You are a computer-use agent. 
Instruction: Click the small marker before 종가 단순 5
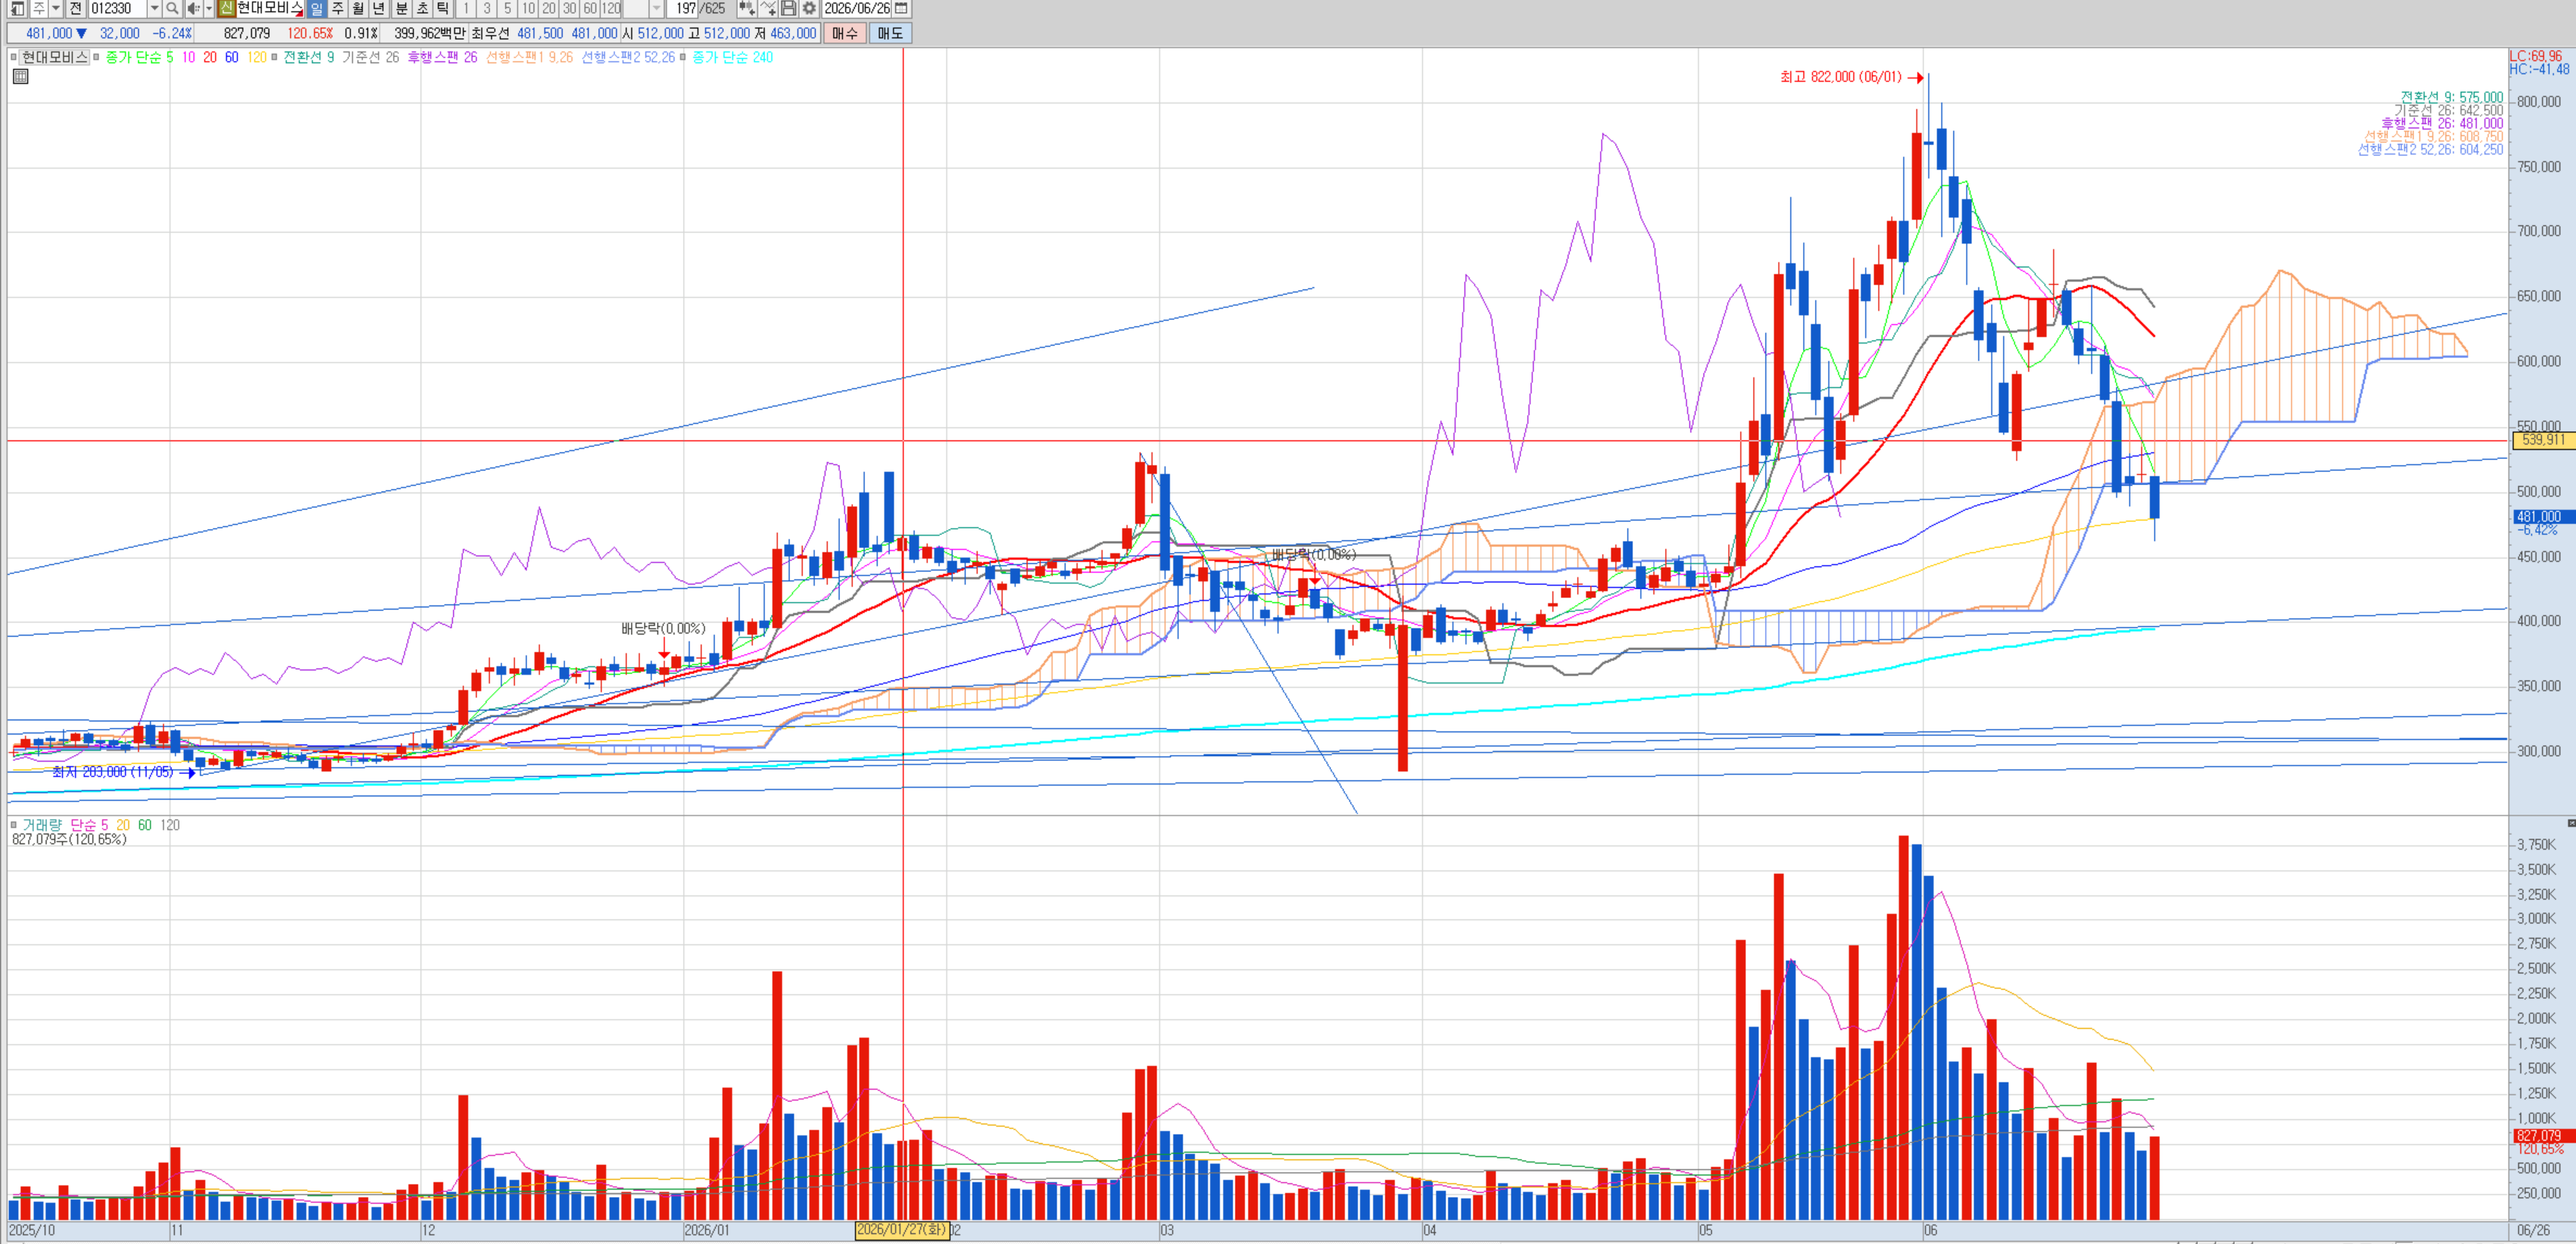[96, 57]
